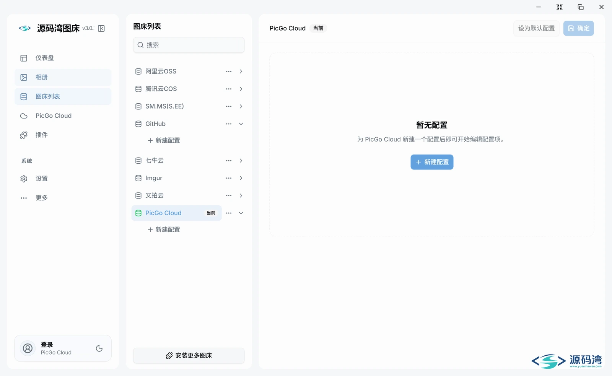Click 新建配置 under GitHub
Image resolution: width=612 pixels, height=376 pixels.
point(164,140)
